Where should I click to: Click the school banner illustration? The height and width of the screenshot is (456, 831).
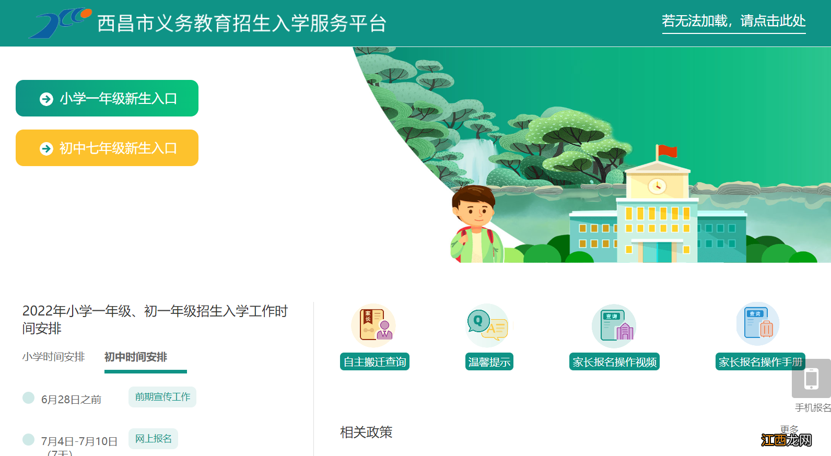click(592, 155)
